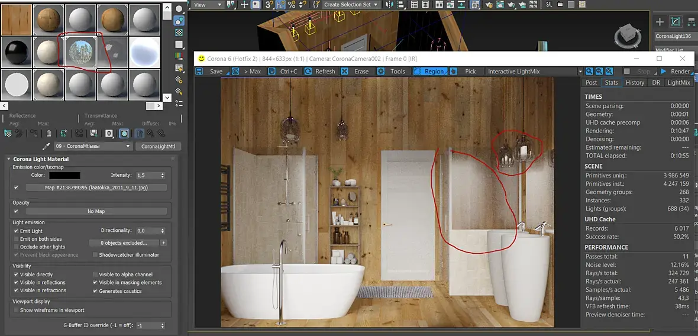
Task: Open Material/Map Navigator icon
Action: [x=179, y=104]
